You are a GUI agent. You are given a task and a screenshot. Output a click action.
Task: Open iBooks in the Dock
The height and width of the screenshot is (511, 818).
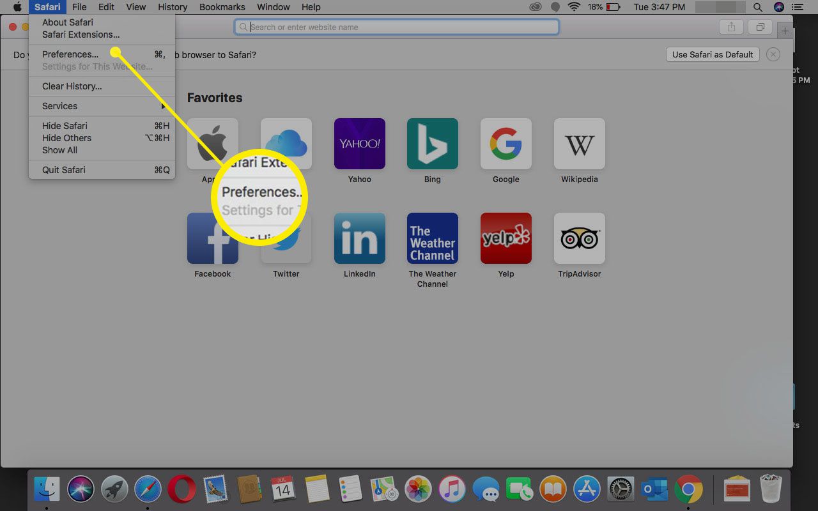tap(553, 489)
